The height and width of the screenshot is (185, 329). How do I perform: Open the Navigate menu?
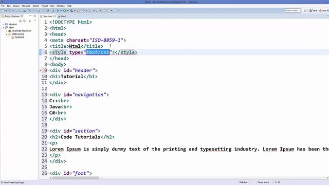(26, 6)
